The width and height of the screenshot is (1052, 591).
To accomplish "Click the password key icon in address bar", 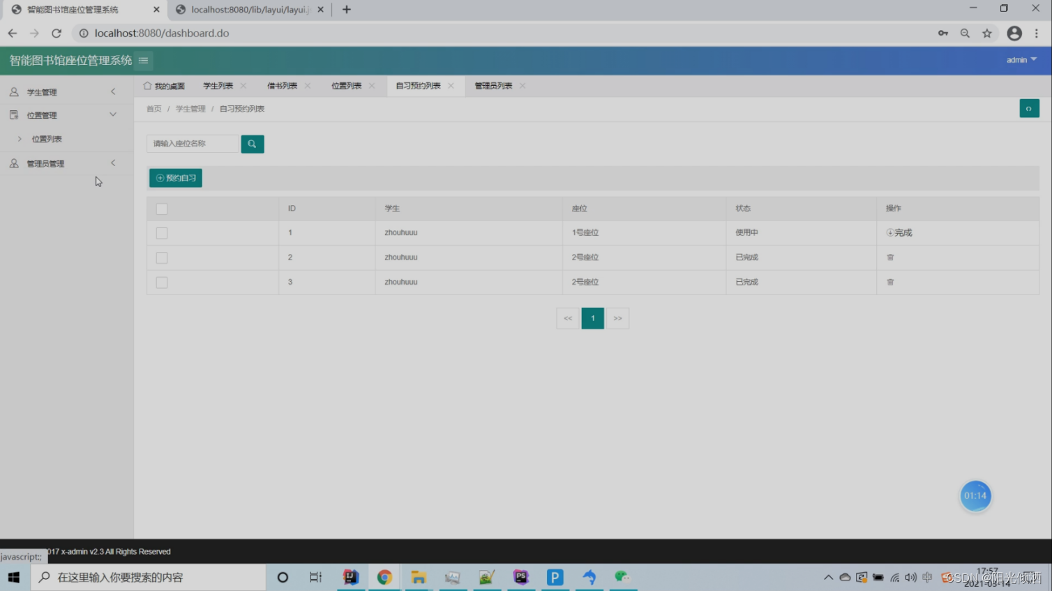I will 943,33.
